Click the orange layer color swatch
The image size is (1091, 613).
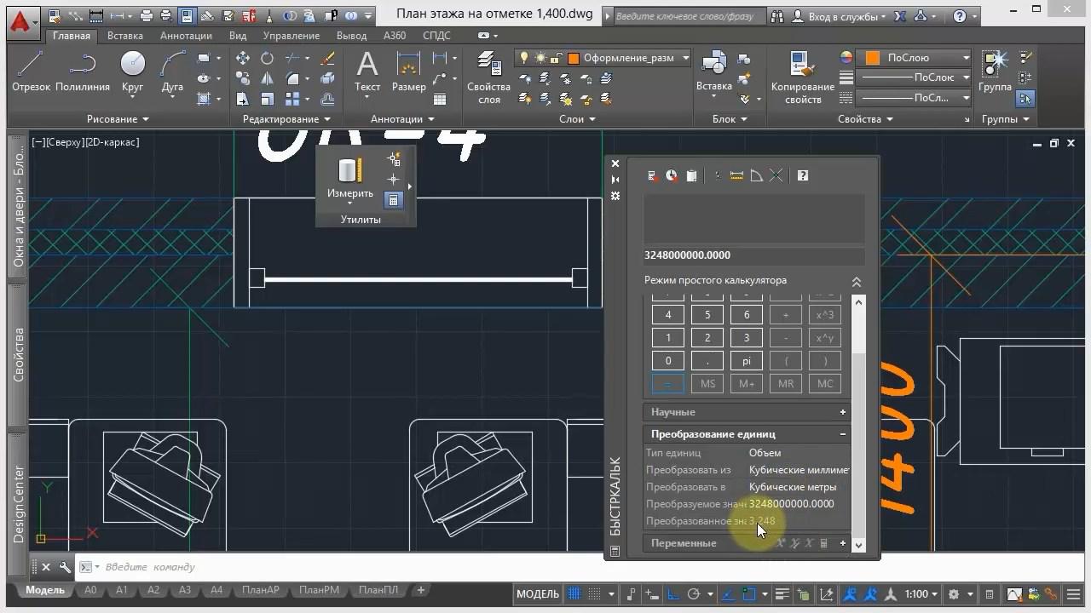point(574,58)
